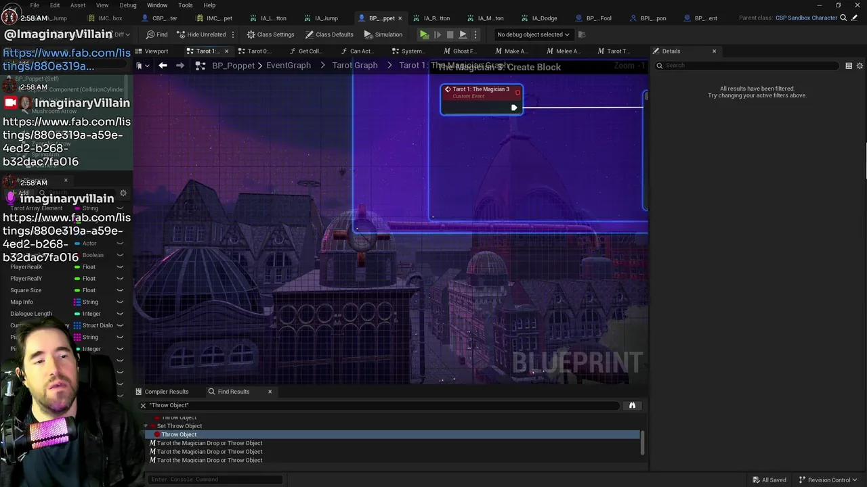Open the Help menu
Image resolution: width=867 pixels, height=487 pixels.
point(209,5)
